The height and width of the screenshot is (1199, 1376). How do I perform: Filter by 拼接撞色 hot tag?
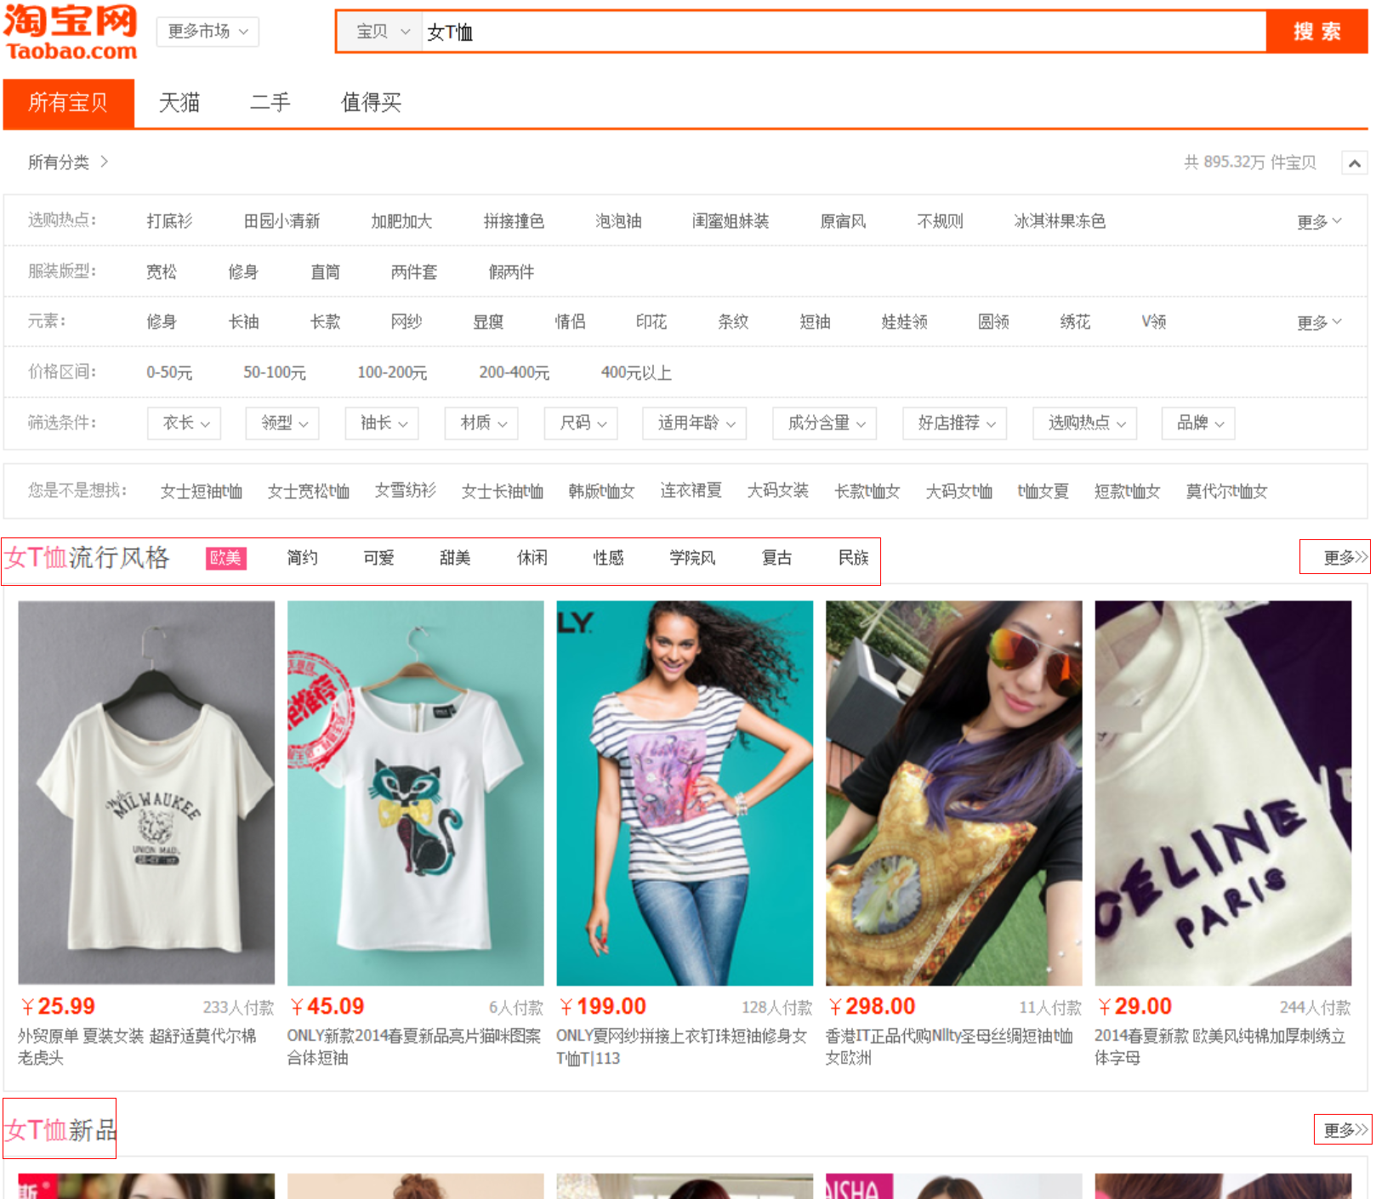pyautogui.click(x=514, y=221)
